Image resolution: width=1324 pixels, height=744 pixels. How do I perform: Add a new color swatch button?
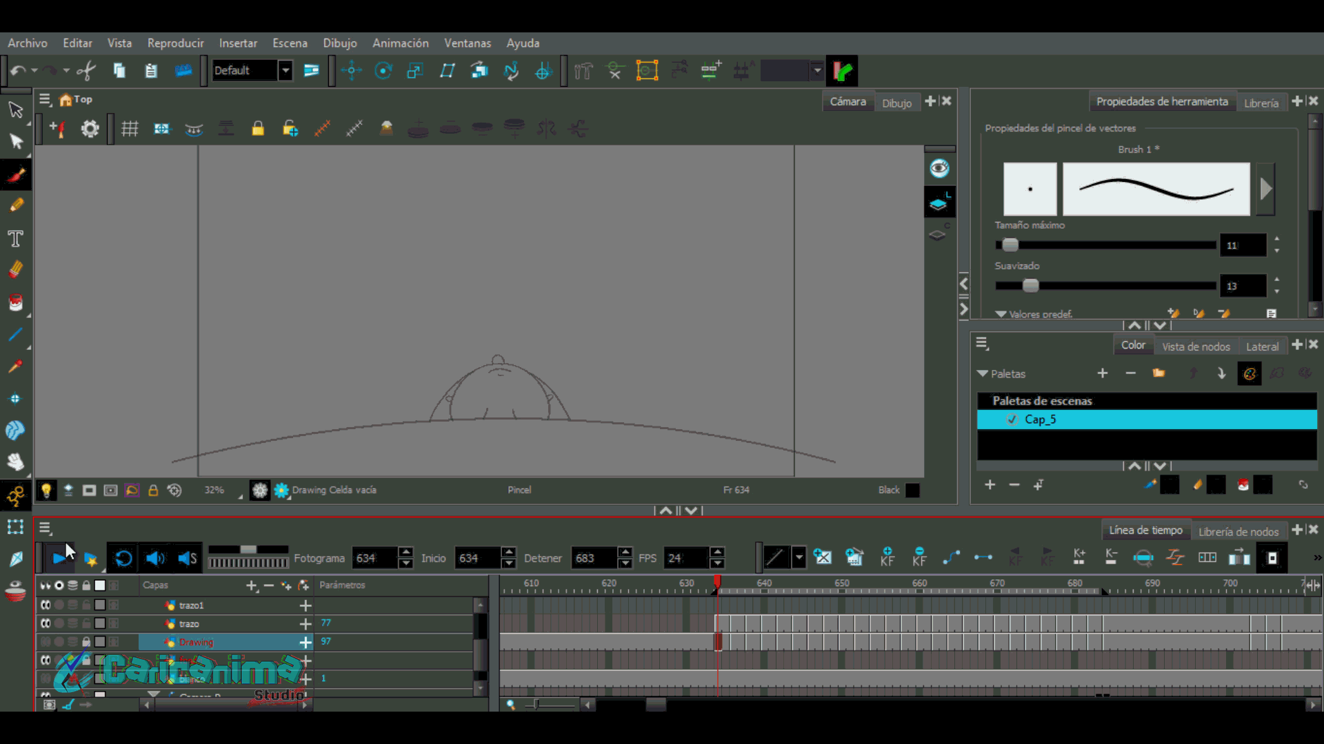click(990, 485)
